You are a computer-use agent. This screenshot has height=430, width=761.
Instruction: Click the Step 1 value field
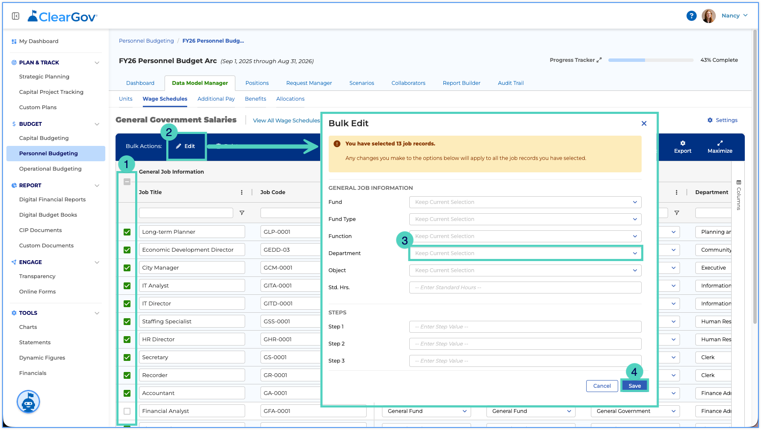[525, 327]
